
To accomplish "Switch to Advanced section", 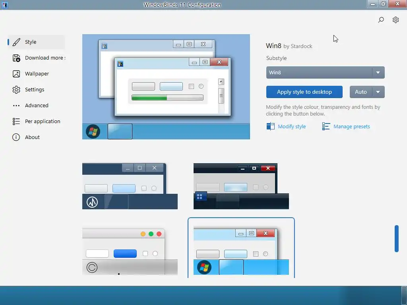I will (37, 105).
